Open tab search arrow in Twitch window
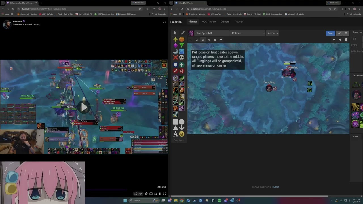Image resolution: width=363 pixels, height=204 pixels. tap(3, 3)
